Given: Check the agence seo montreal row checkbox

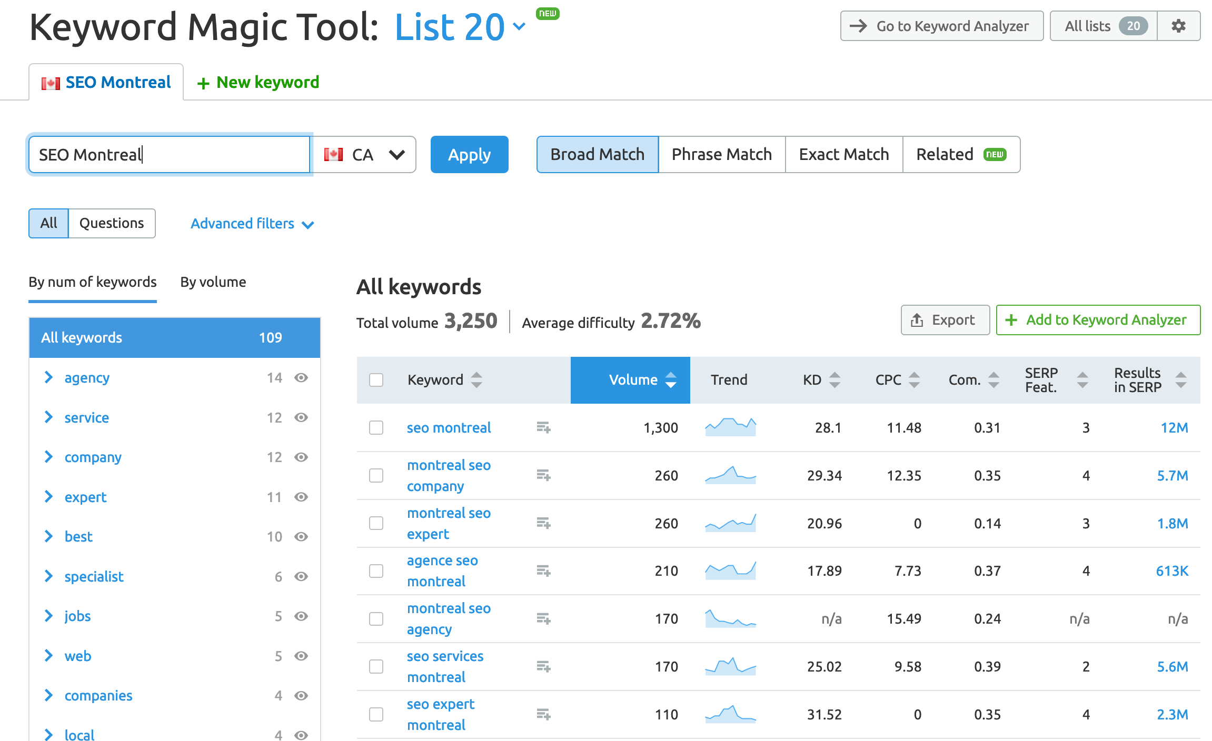Looking at the screenshot, I should coord(376,570).
